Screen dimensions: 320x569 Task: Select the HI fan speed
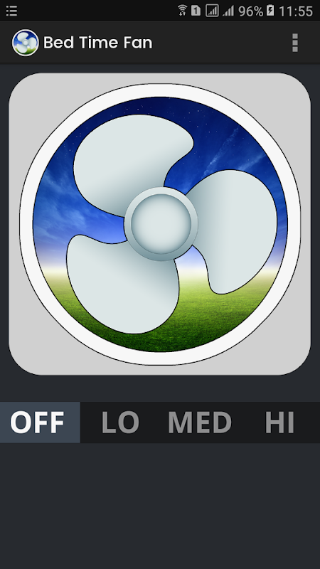(279, 422)
